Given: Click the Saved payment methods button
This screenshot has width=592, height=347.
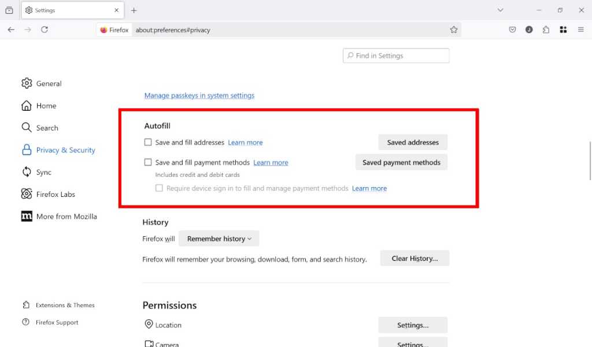Looking at the screenshot, I should pyautogui.click(x=401, y=162).
